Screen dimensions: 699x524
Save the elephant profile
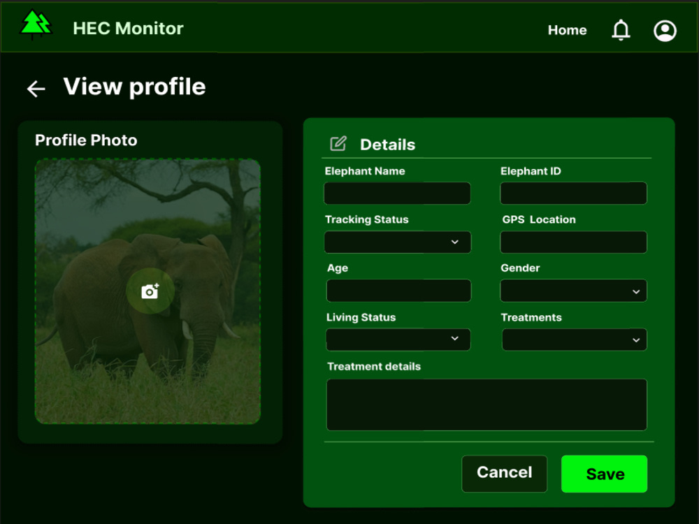tap(604, 474)
